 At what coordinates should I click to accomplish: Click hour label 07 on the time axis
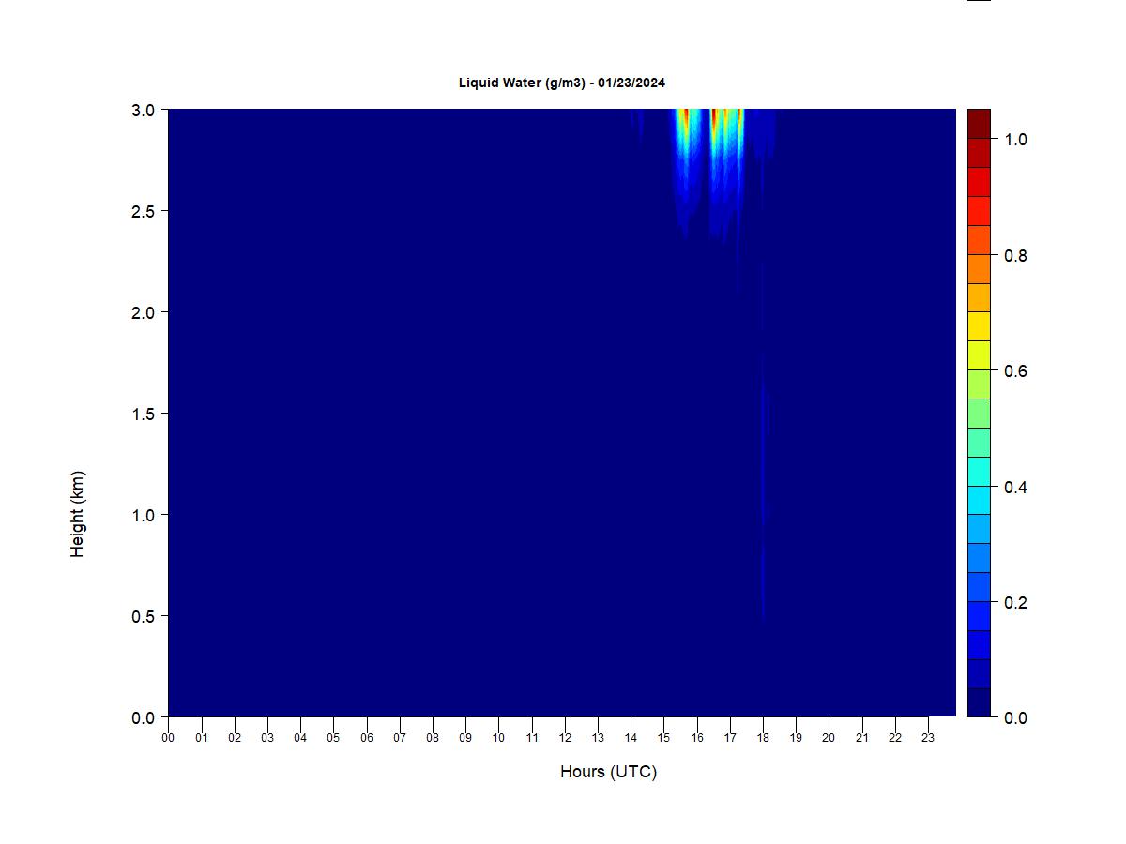click(x=400, y=738)
